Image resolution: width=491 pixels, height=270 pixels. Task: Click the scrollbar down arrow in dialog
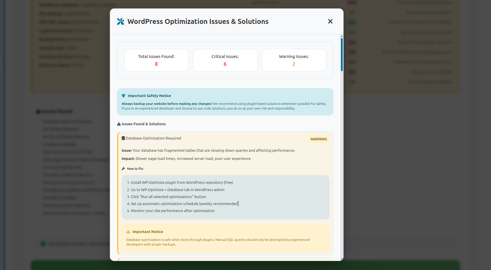pos(342,259)
